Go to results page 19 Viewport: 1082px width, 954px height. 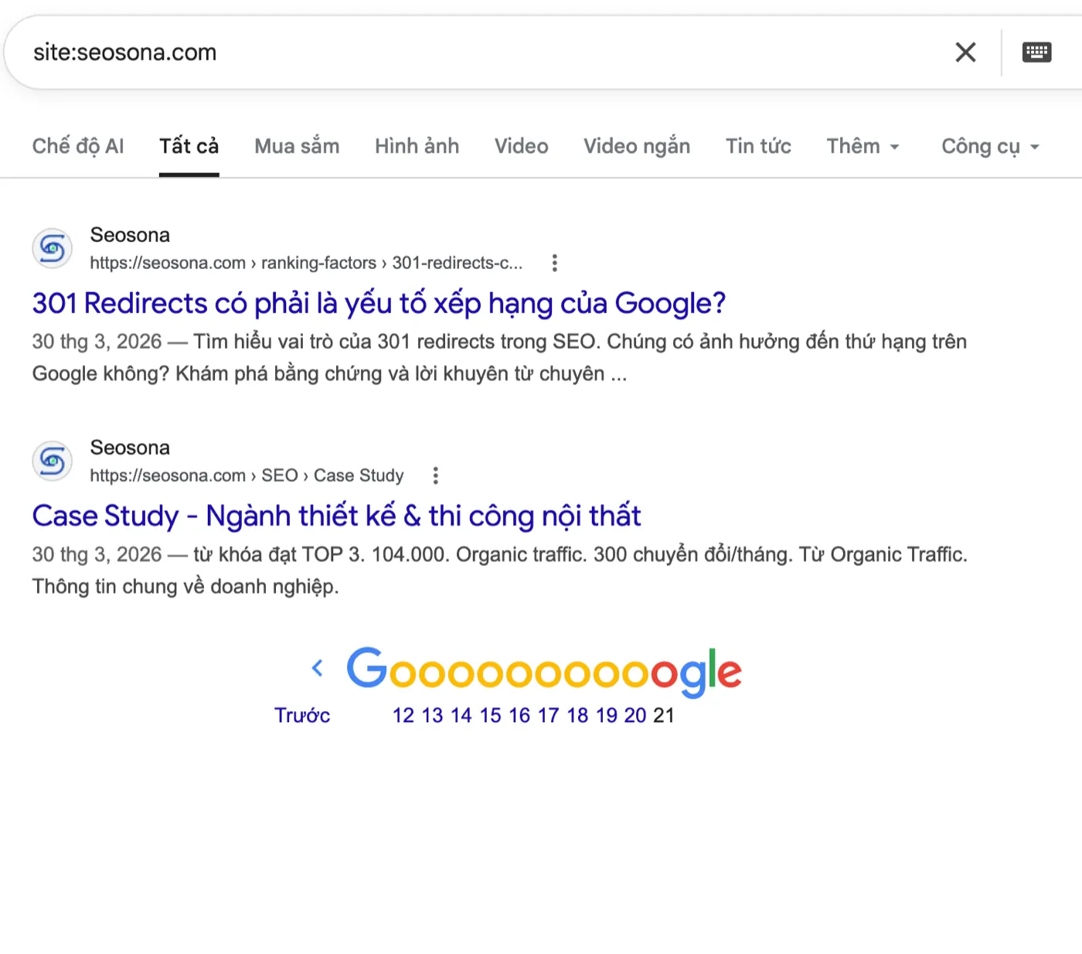(x=607, y=716)
